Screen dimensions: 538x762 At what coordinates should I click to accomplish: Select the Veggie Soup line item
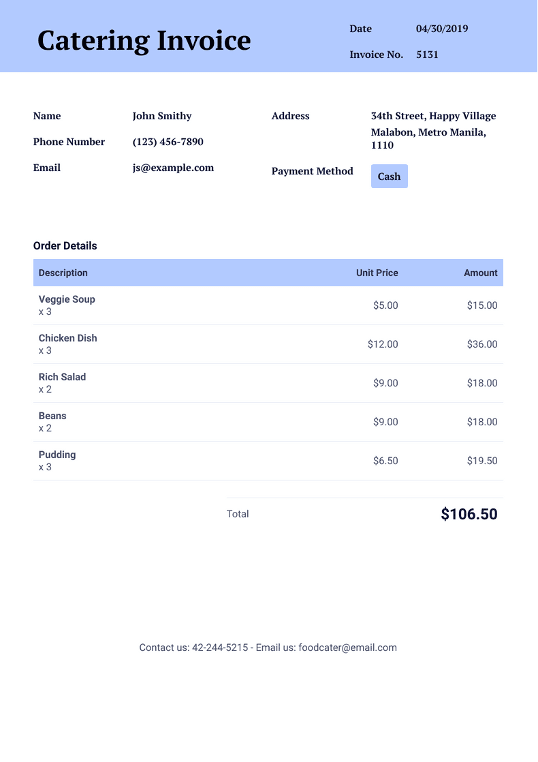pos(67,299)
